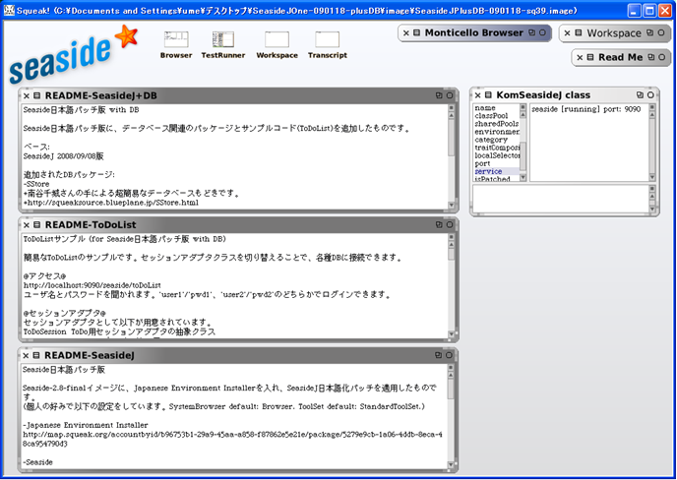Click expand icon of README-SeasideJ+DB window
The width and height of the screenshot is (677, 480).
click(439, 95)
